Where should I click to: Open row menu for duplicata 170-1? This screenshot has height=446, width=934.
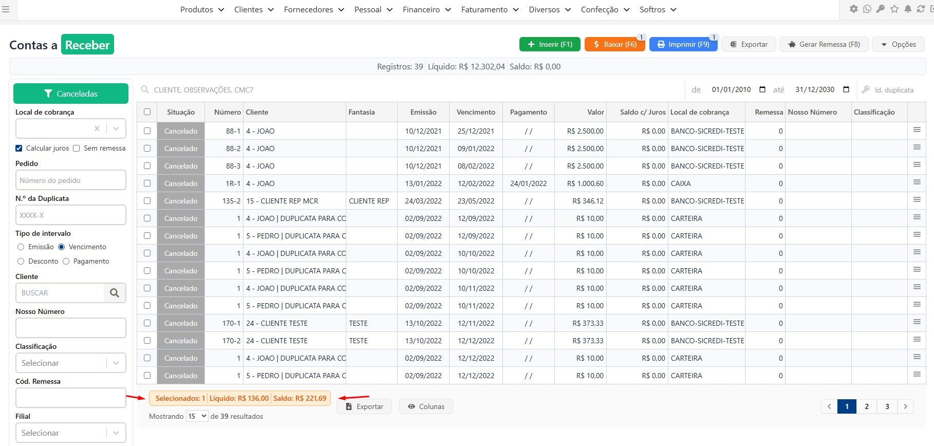pos(917,322)
